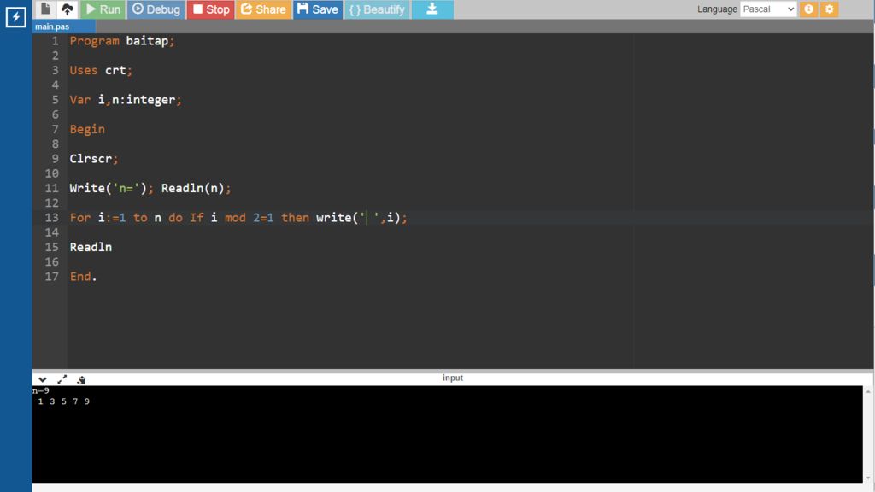Click the 'Clrscr;' statement
875x492 pixels.
94,158
